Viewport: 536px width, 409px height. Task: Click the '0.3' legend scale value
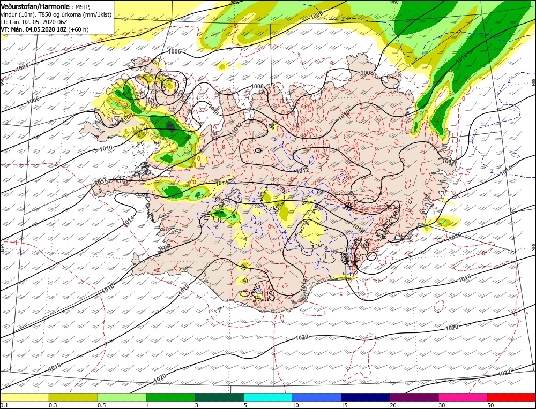click(53, 405)
